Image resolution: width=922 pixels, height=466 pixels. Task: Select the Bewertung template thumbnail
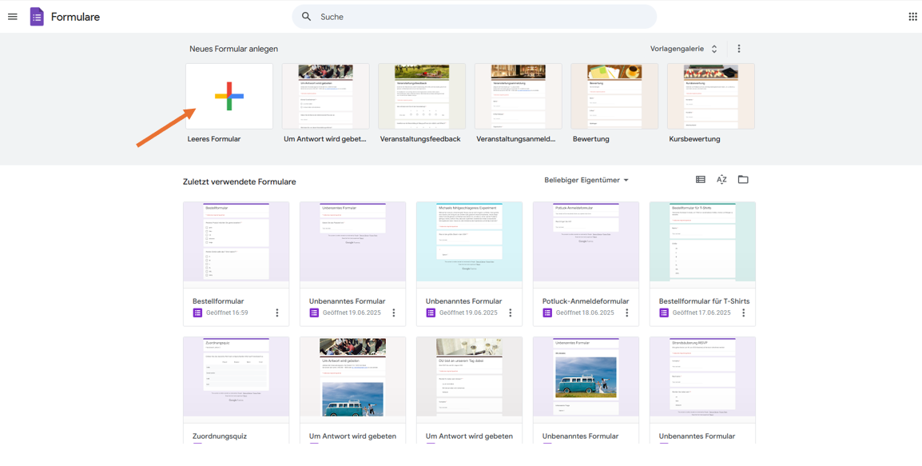click(x=614, y=97)
